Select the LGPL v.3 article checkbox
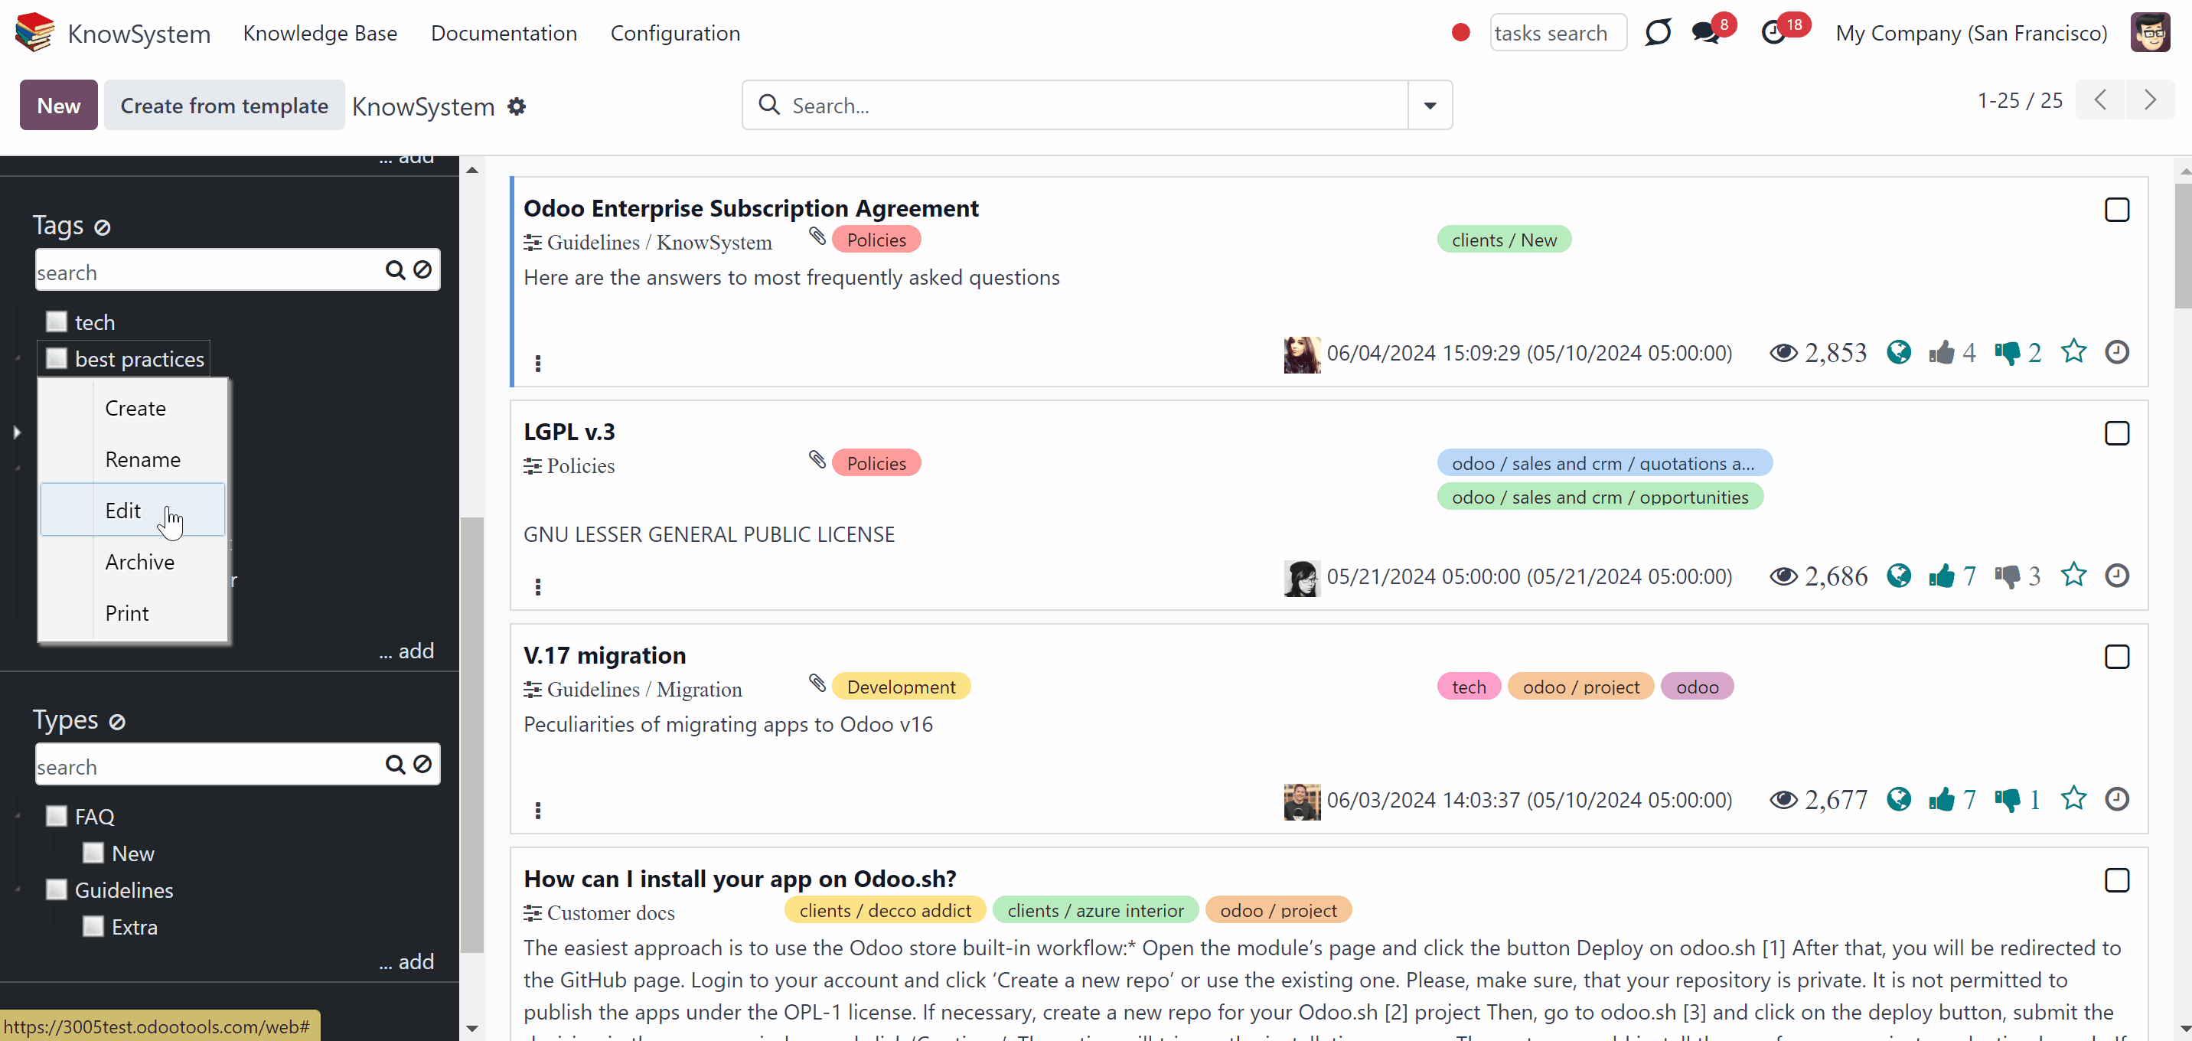The height and width of the screenshot is (1041, 2192). [x=2117, y=433]
